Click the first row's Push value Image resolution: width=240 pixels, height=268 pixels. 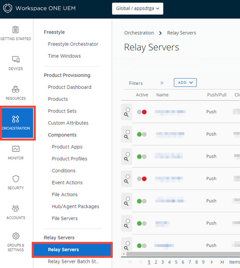tap(211, 112)
